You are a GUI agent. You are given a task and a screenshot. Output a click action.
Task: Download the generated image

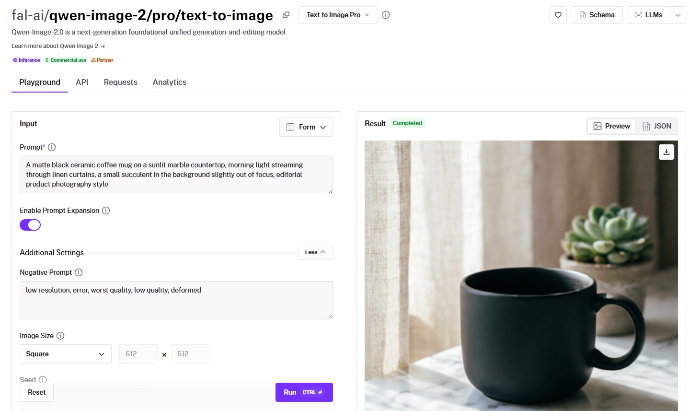click(666, 152)
